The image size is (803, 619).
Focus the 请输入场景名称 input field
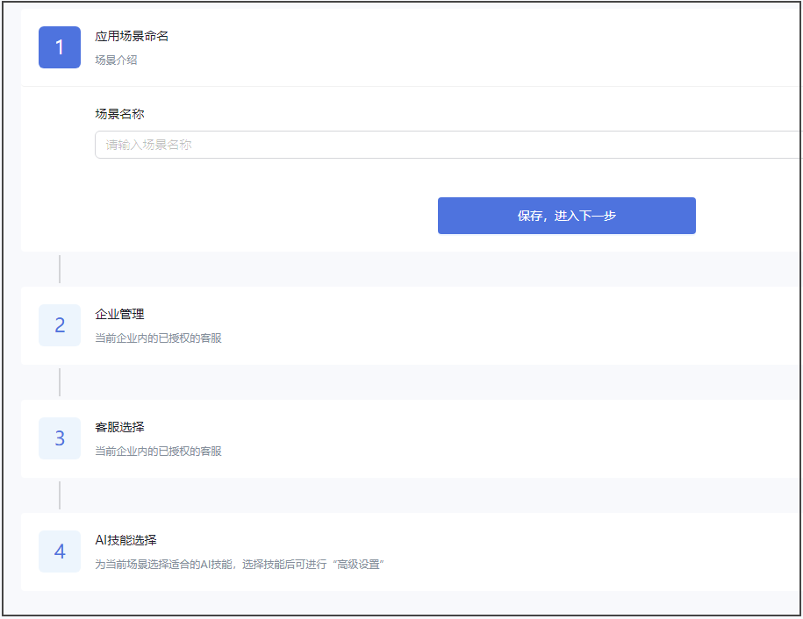[448, 145]
